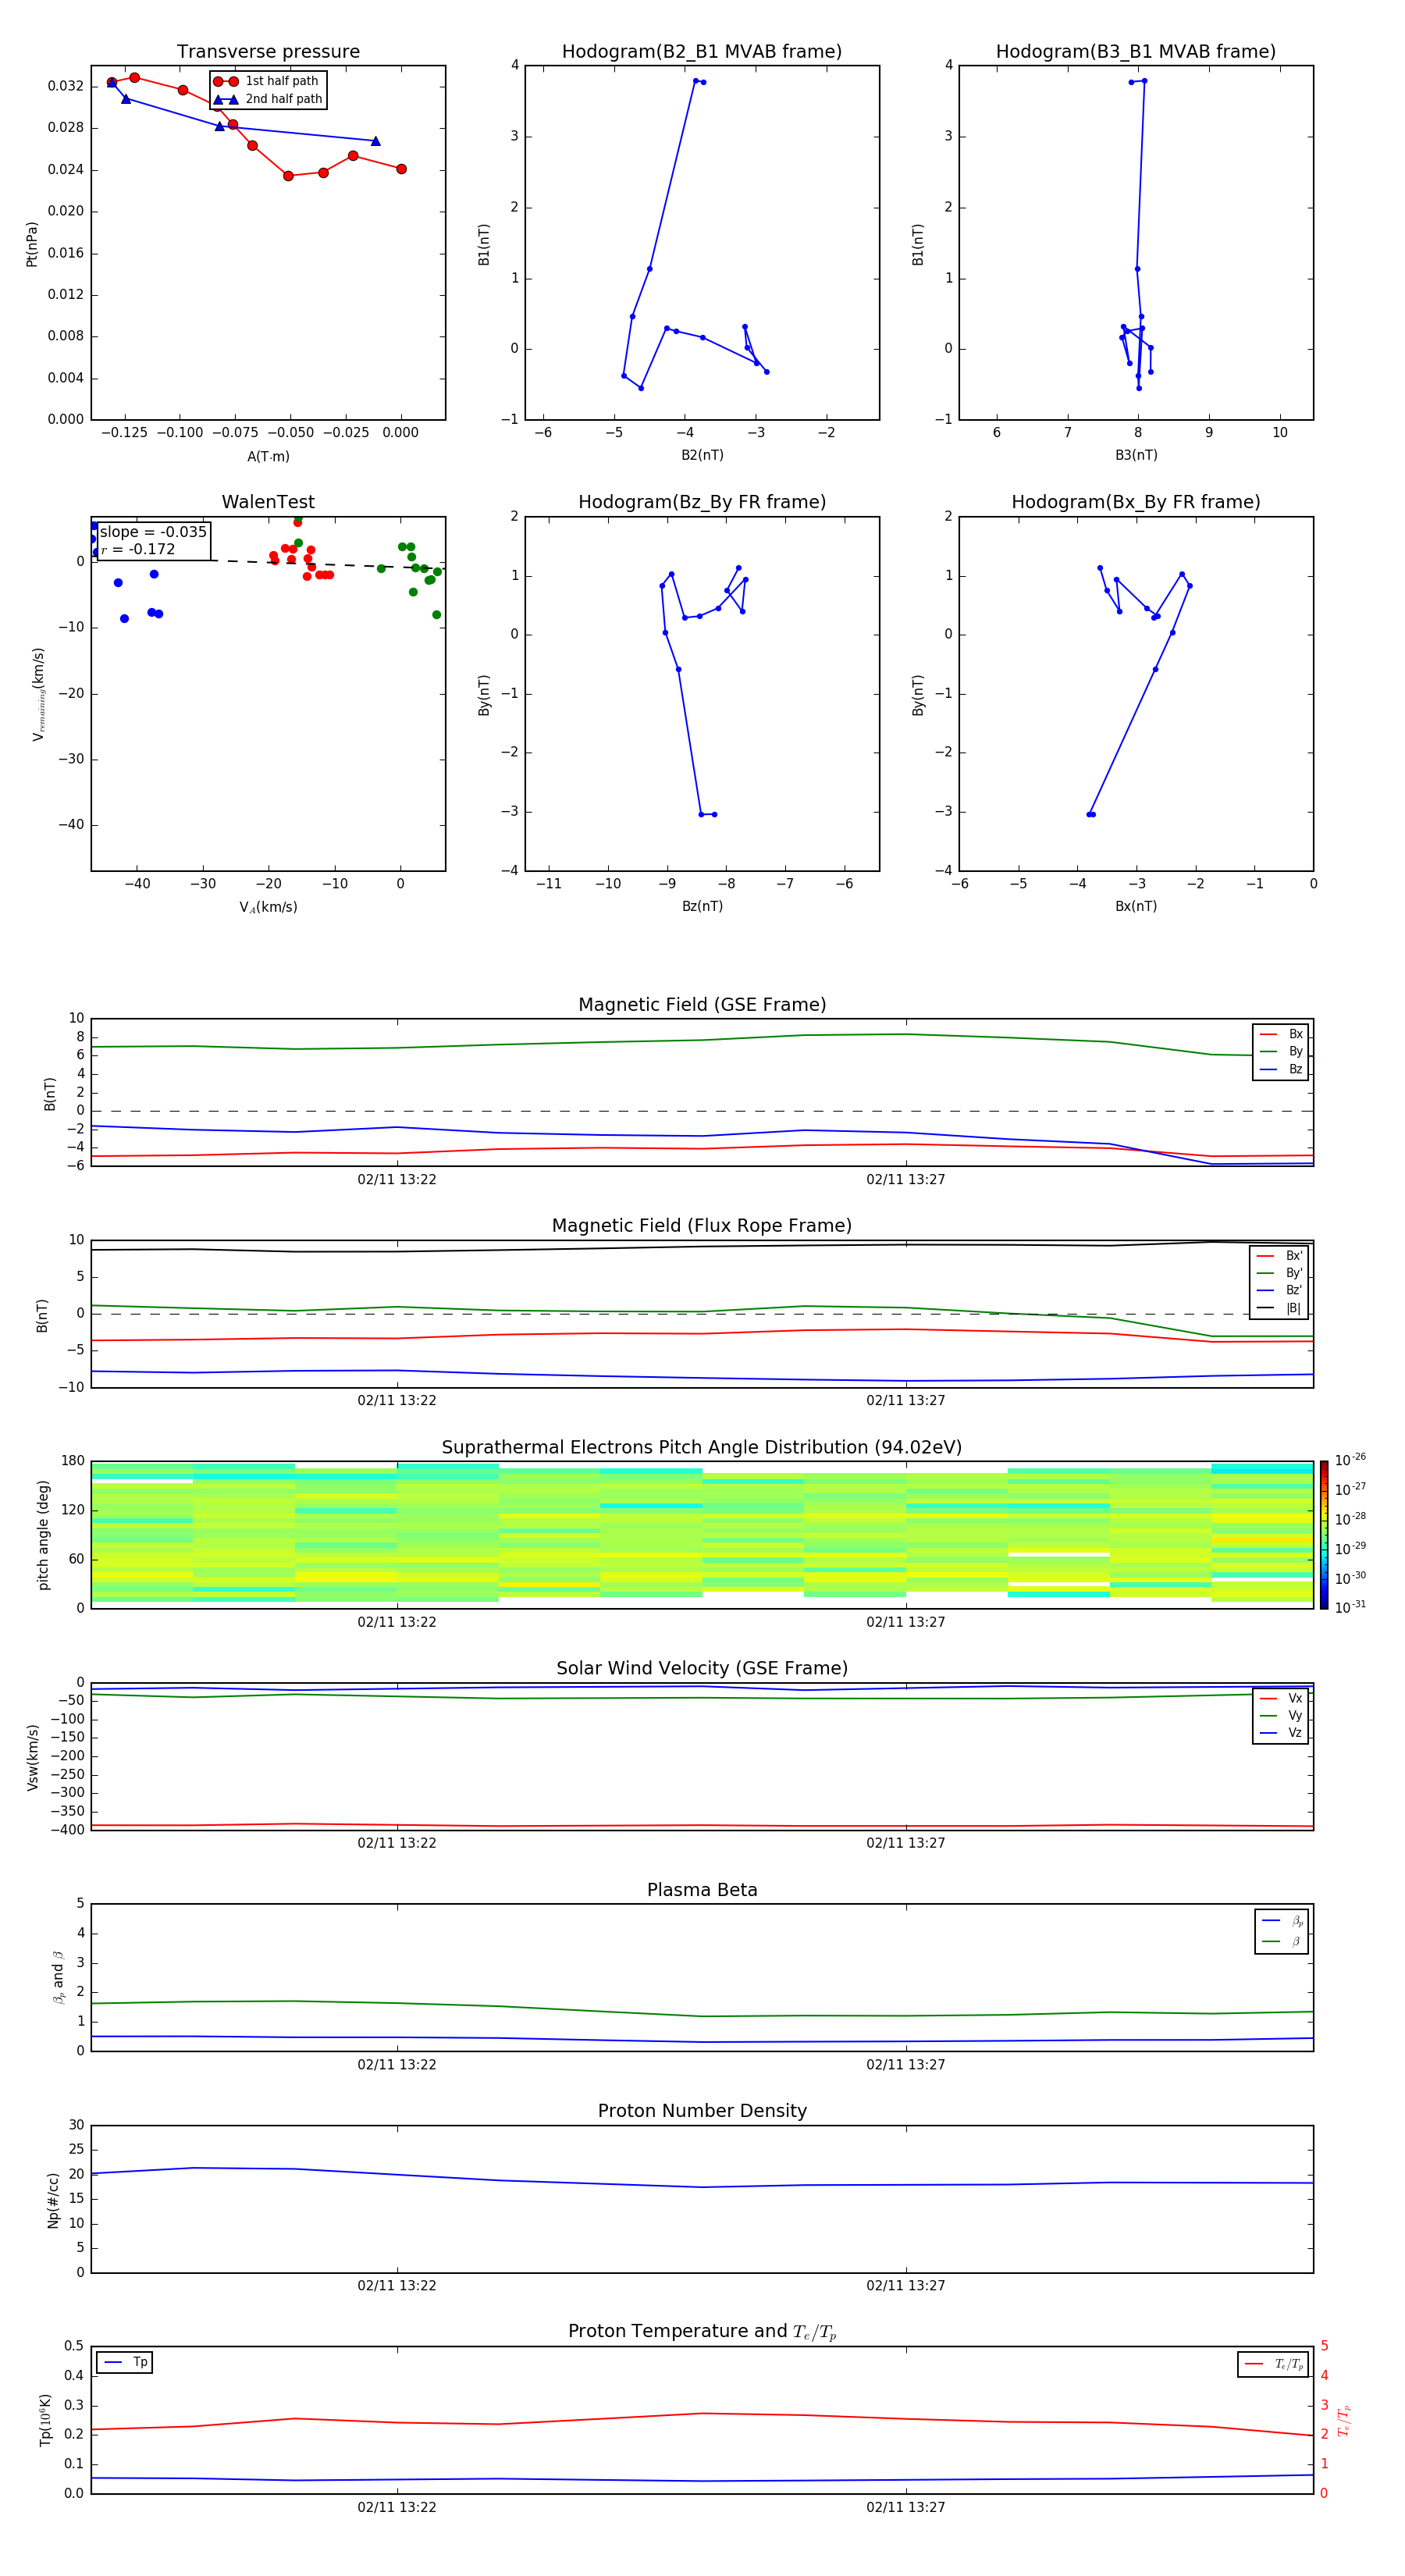Click the 'B2(nT)' x-axis label
Screen dimensions: 1405x2576
click(x=702, y=455)
